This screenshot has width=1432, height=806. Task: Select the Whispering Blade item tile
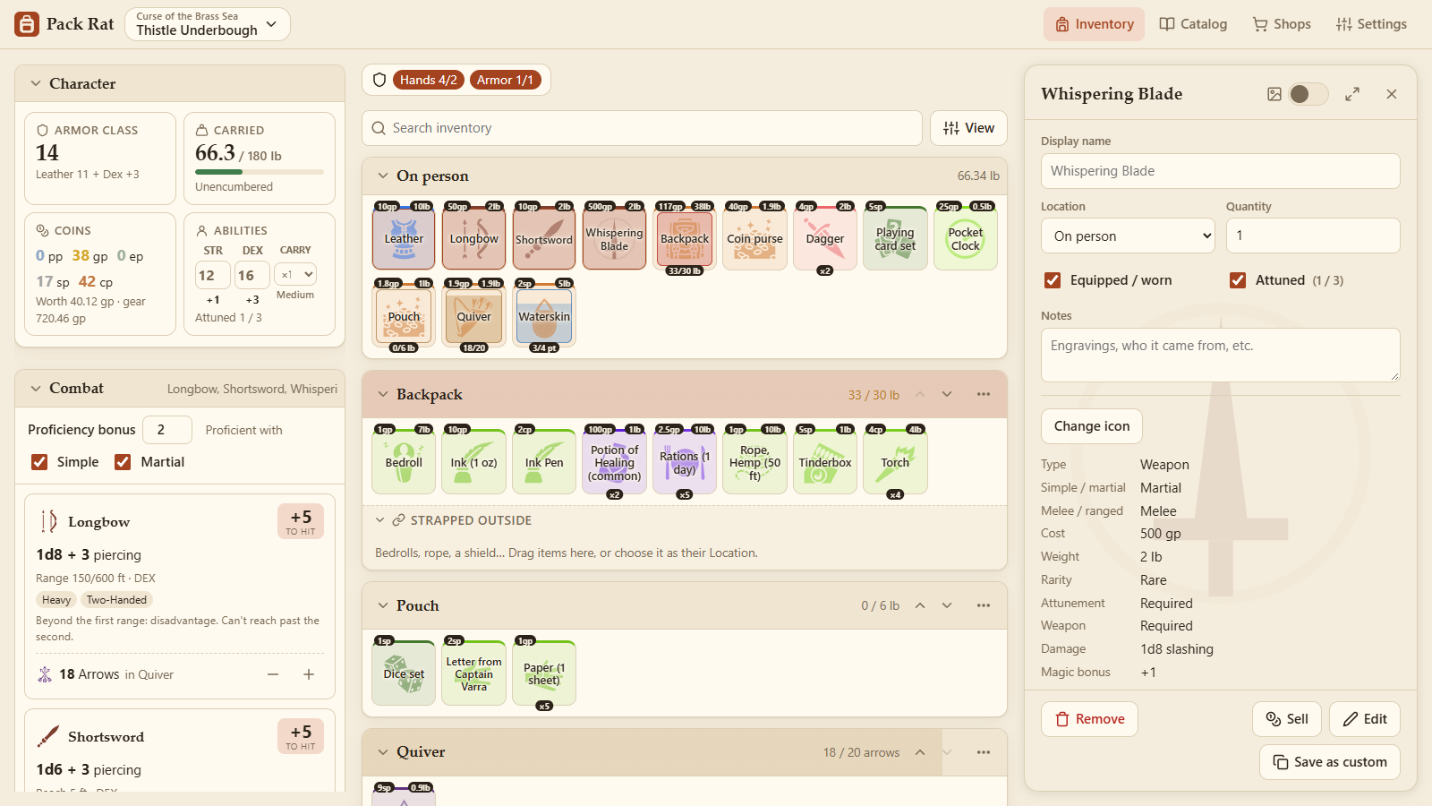(614, 238)
